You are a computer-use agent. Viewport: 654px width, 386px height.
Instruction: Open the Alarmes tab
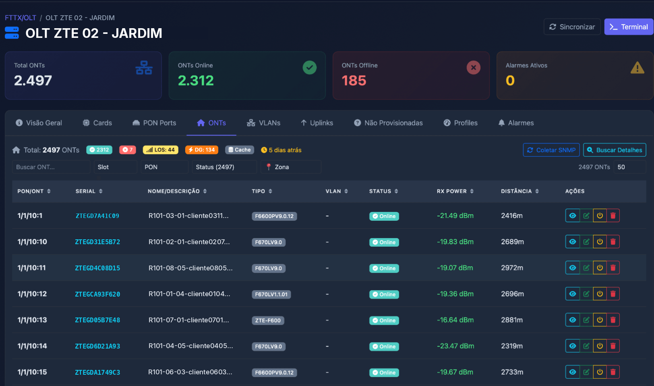[x=516, y=123]
